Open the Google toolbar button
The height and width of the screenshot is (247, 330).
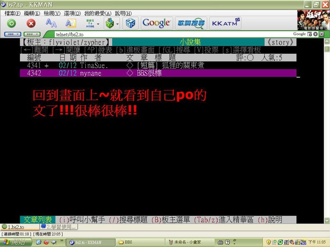156,23
